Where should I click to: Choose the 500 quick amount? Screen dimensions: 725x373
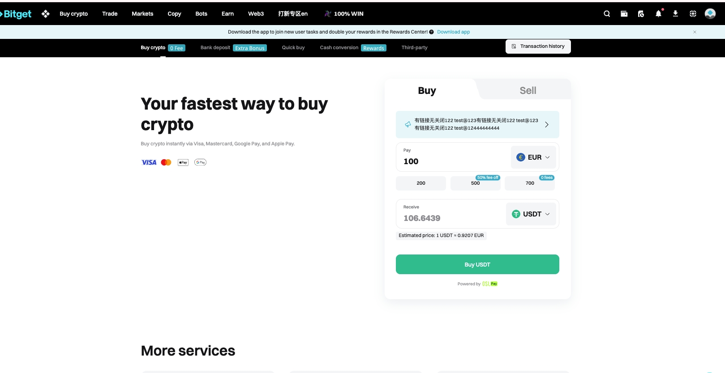[476, 183]
